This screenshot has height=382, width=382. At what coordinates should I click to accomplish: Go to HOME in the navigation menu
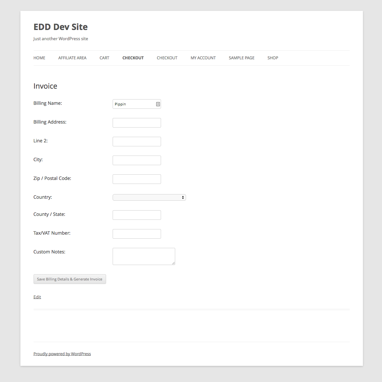pyautogui.click(x=39, y=58)
